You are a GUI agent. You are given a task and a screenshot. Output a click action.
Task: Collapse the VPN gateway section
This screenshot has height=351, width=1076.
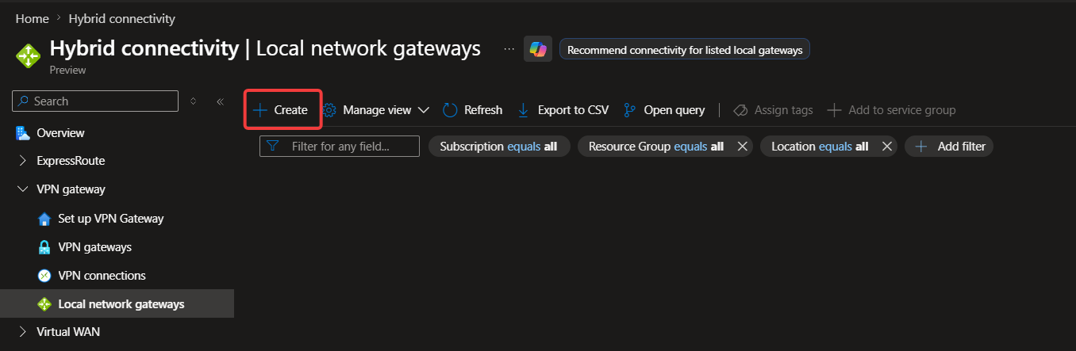coord(22,189)
